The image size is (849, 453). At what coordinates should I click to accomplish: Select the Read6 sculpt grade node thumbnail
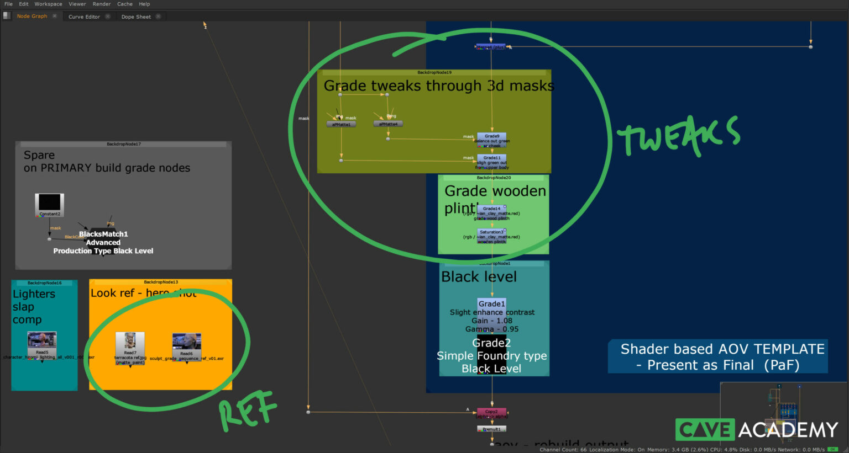coord(186,343)
